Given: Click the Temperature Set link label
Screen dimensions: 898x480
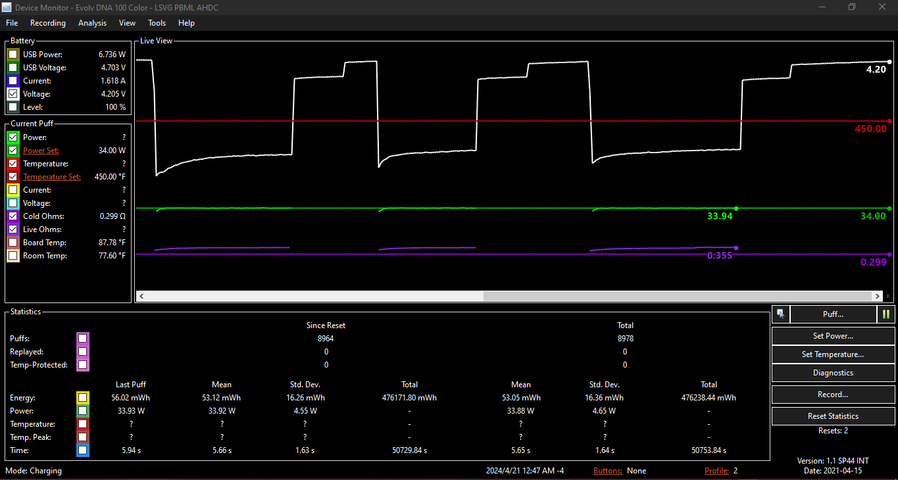Looking at the screenshot, I should pos(52,177).
